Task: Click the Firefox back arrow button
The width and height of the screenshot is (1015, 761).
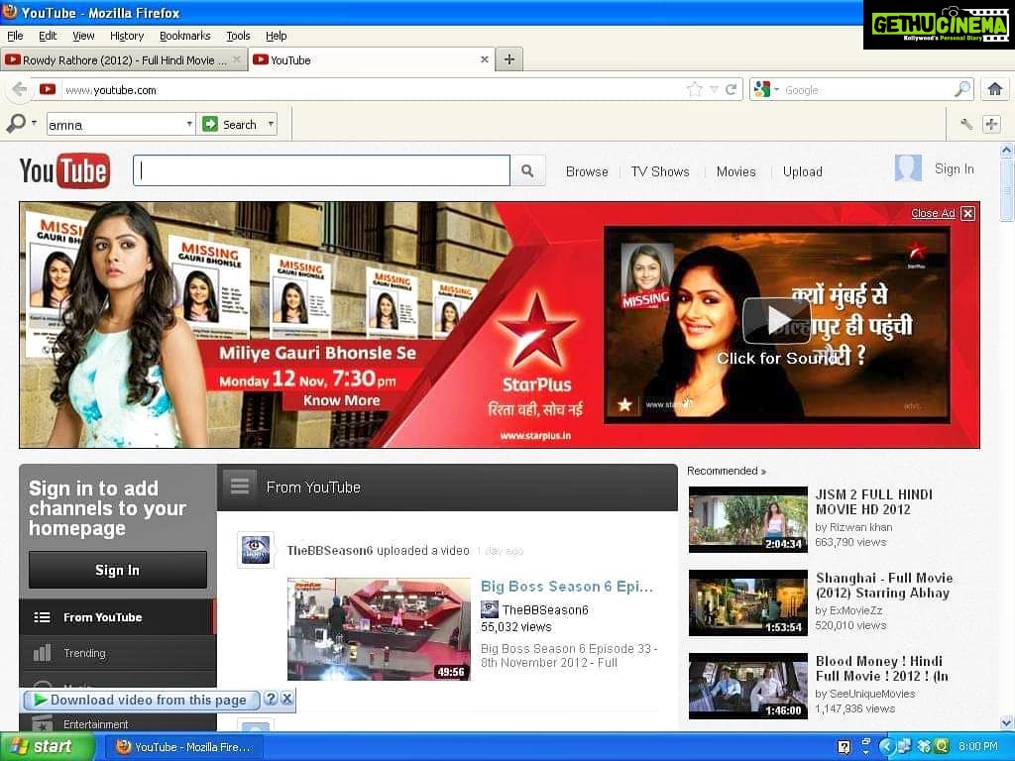Action: [20, 89]
